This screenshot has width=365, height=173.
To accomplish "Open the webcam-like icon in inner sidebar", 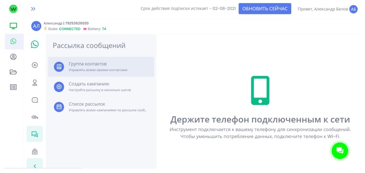I will 34,151.
